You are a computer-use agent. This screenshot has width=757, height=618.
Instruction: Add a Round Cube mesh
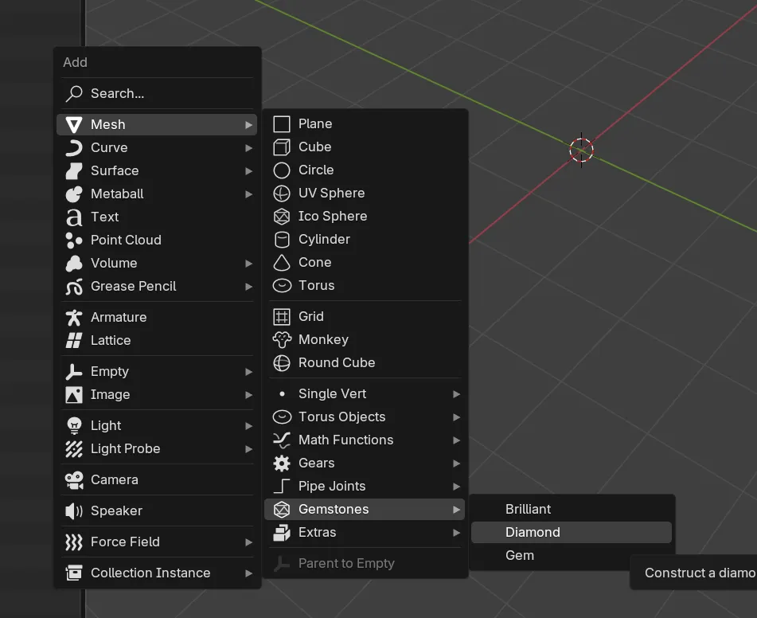(336, 363)
